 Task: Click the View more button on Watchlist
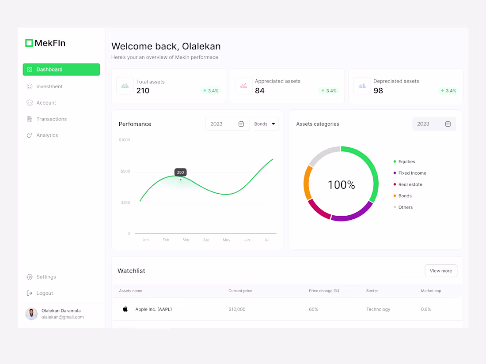tap(440, 270)
